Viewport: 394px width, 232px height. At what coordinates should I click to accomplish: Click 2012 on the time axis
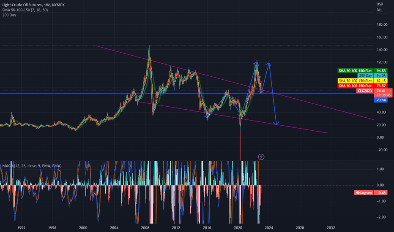pos(176,228)
